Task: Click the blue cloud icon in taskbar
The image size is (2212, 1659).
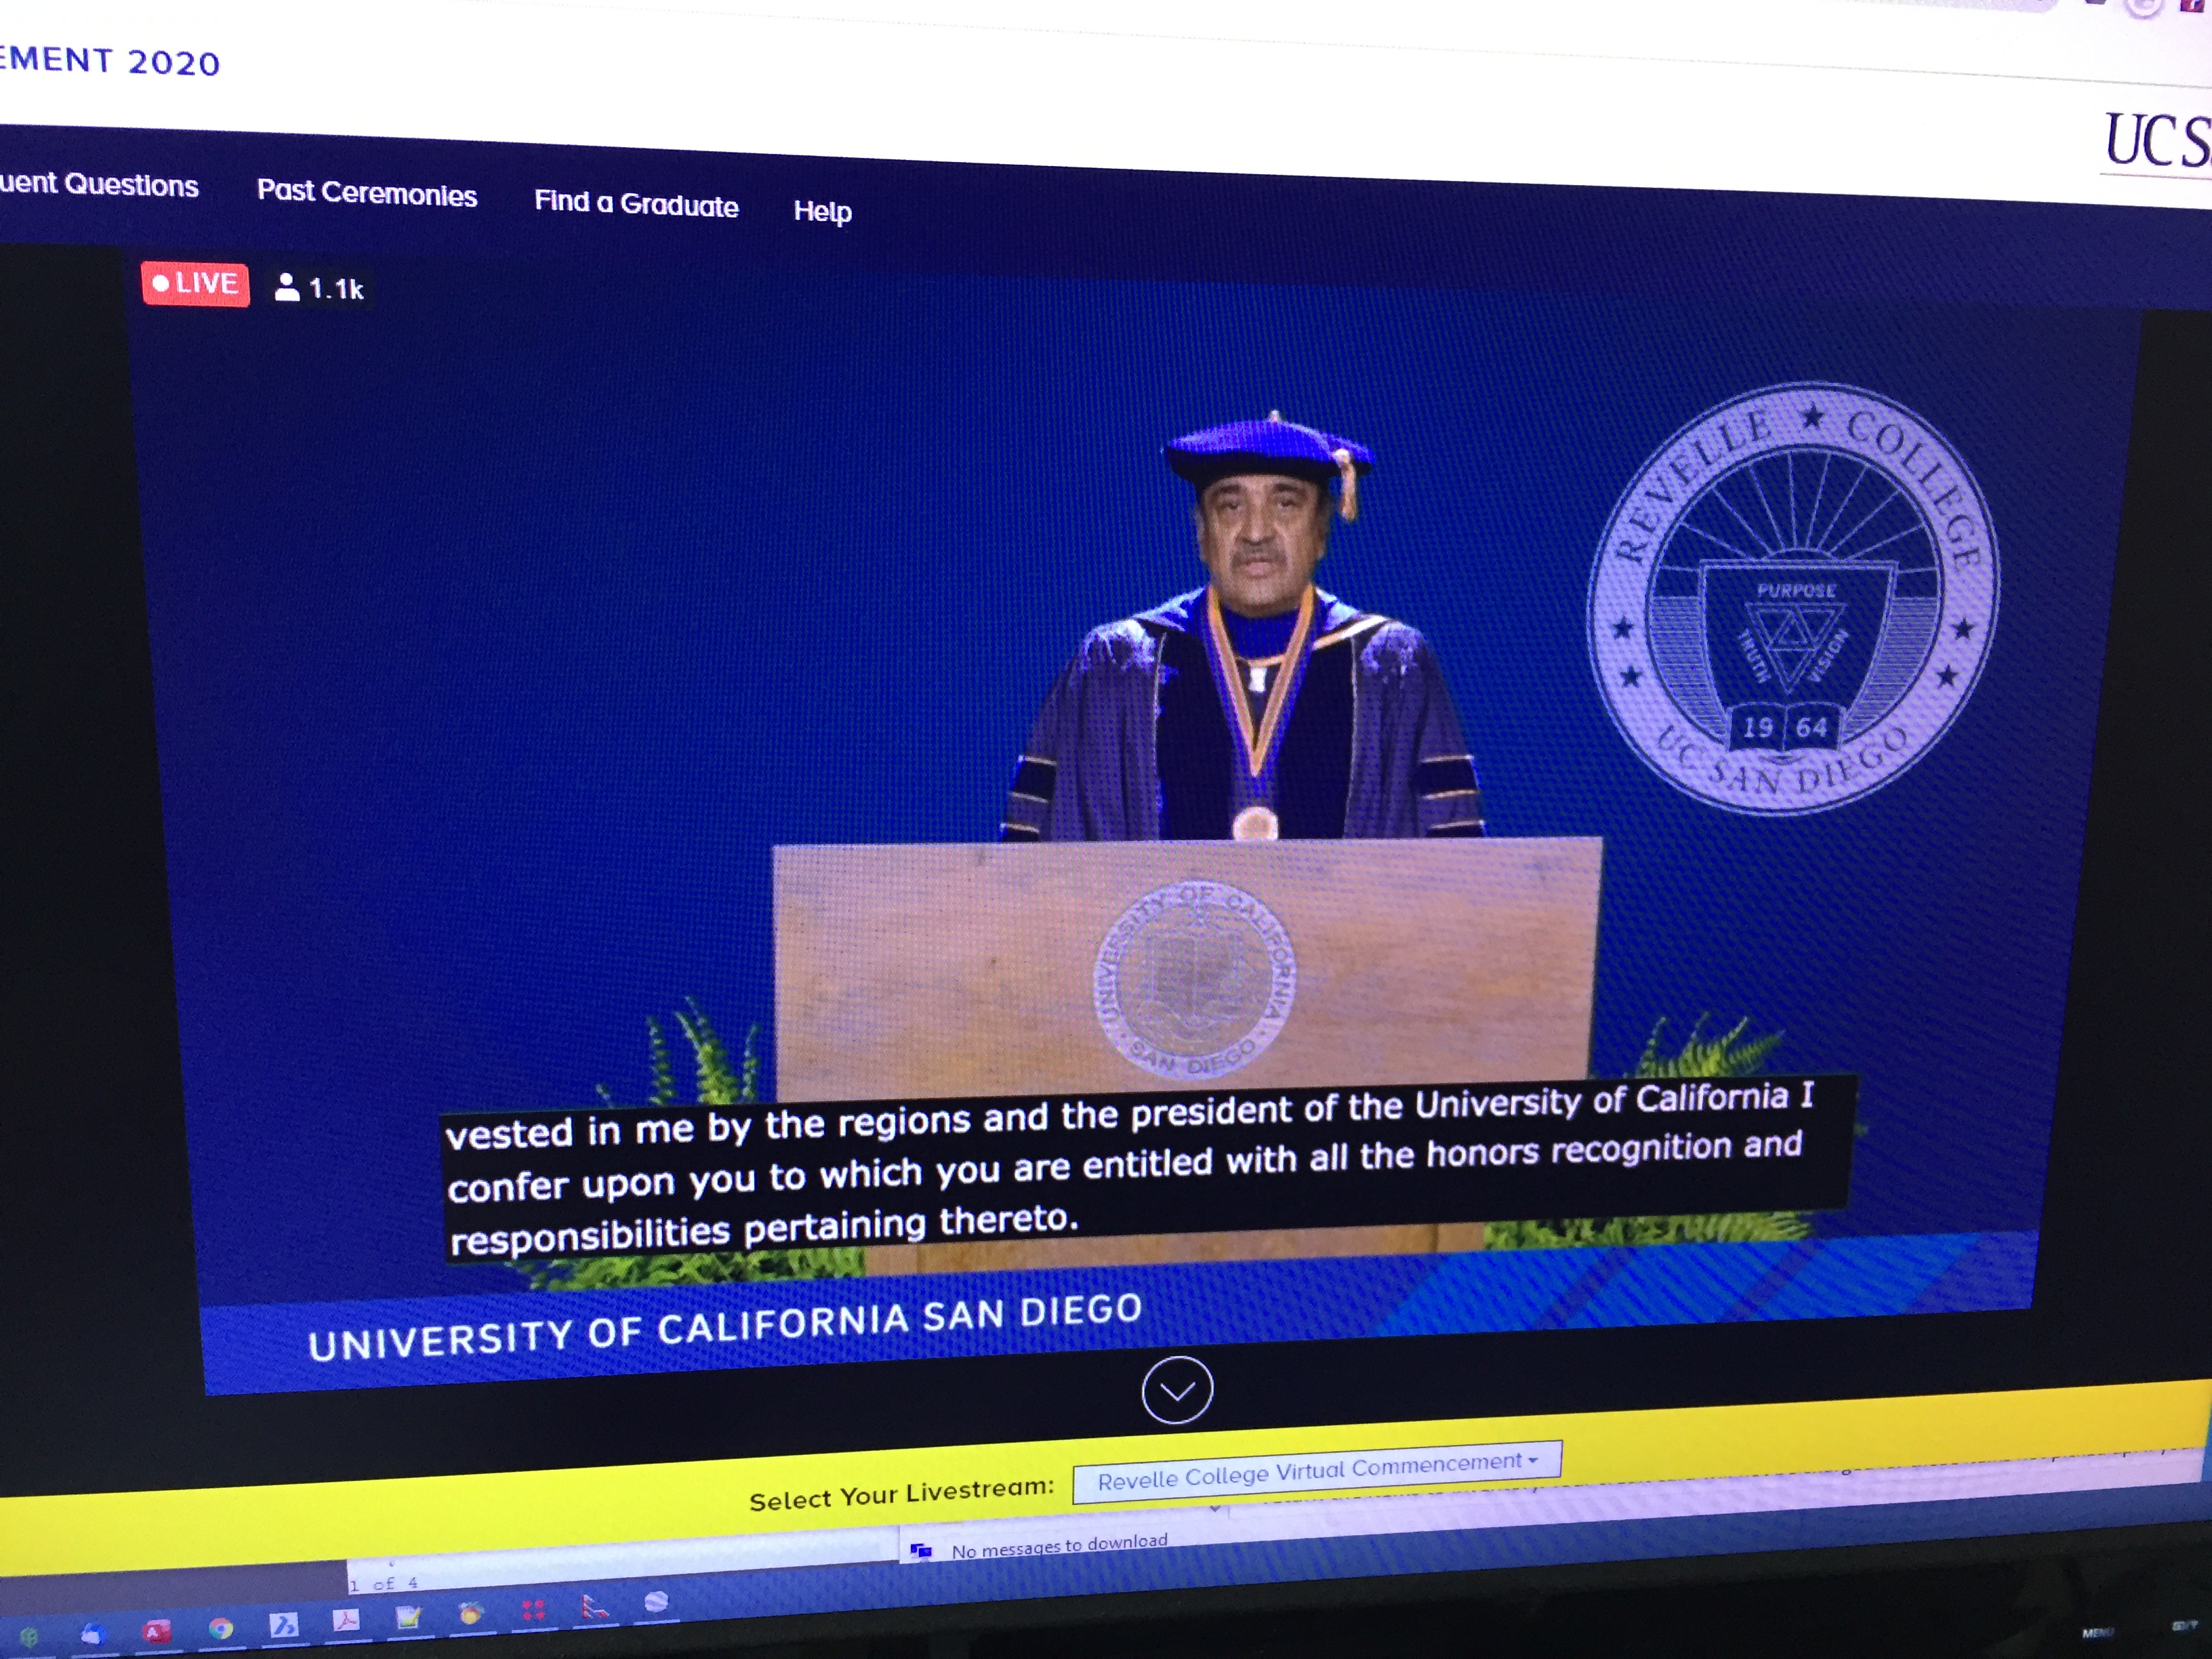Action: pyautogui.click(x=93, y=1634)
